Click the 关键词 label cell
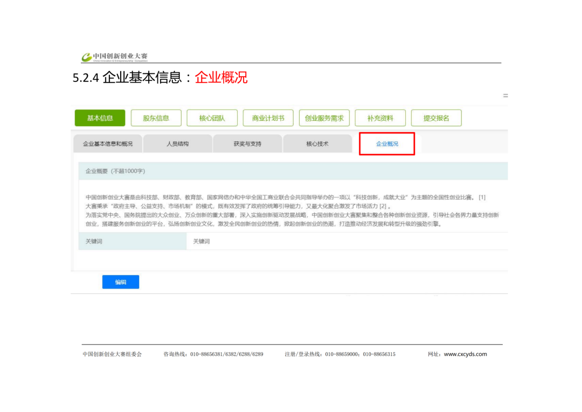The width and height of the screenshot is (582, 412). [x=133, y=241]
